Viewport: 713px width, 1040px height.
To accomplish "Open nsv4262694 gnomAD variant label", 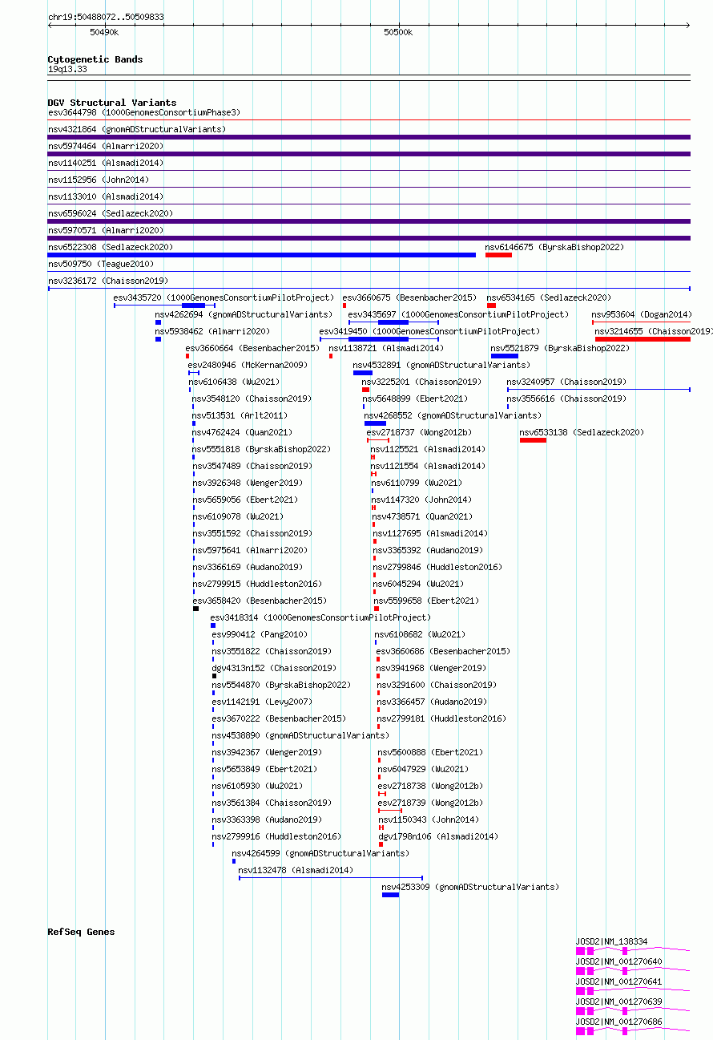I will (x=244, y=314).
